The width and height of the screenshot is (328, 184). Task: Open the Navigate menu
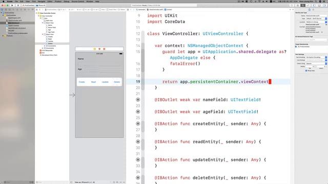point(42,1)
